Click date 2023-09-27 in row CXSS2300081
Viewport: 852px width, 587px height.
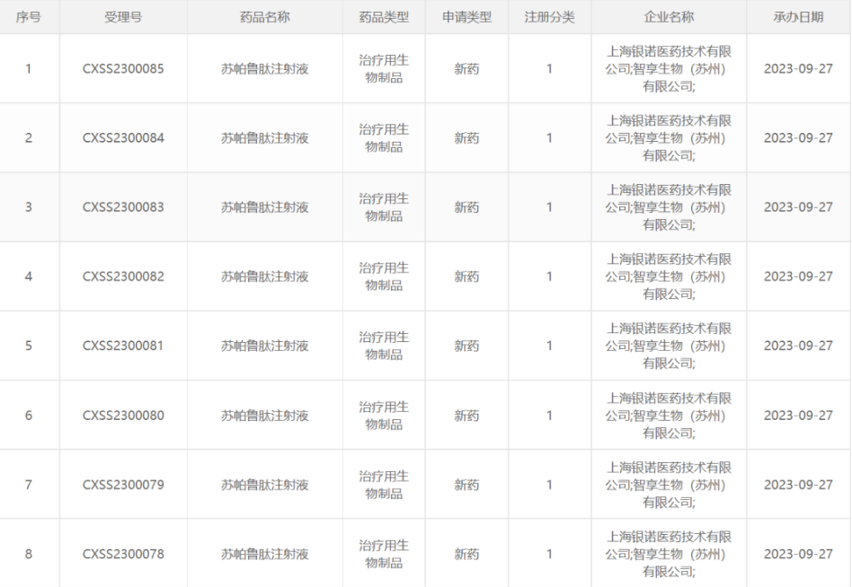click(x=798, y=346)
